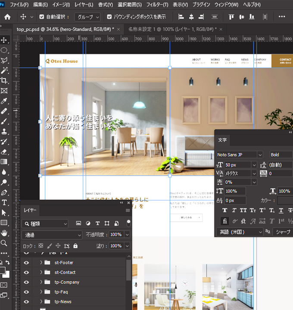The height and width of the screenshot is (310, 293).
Task: Apply underline style in character panel
Action: click(x=281, y=211)
